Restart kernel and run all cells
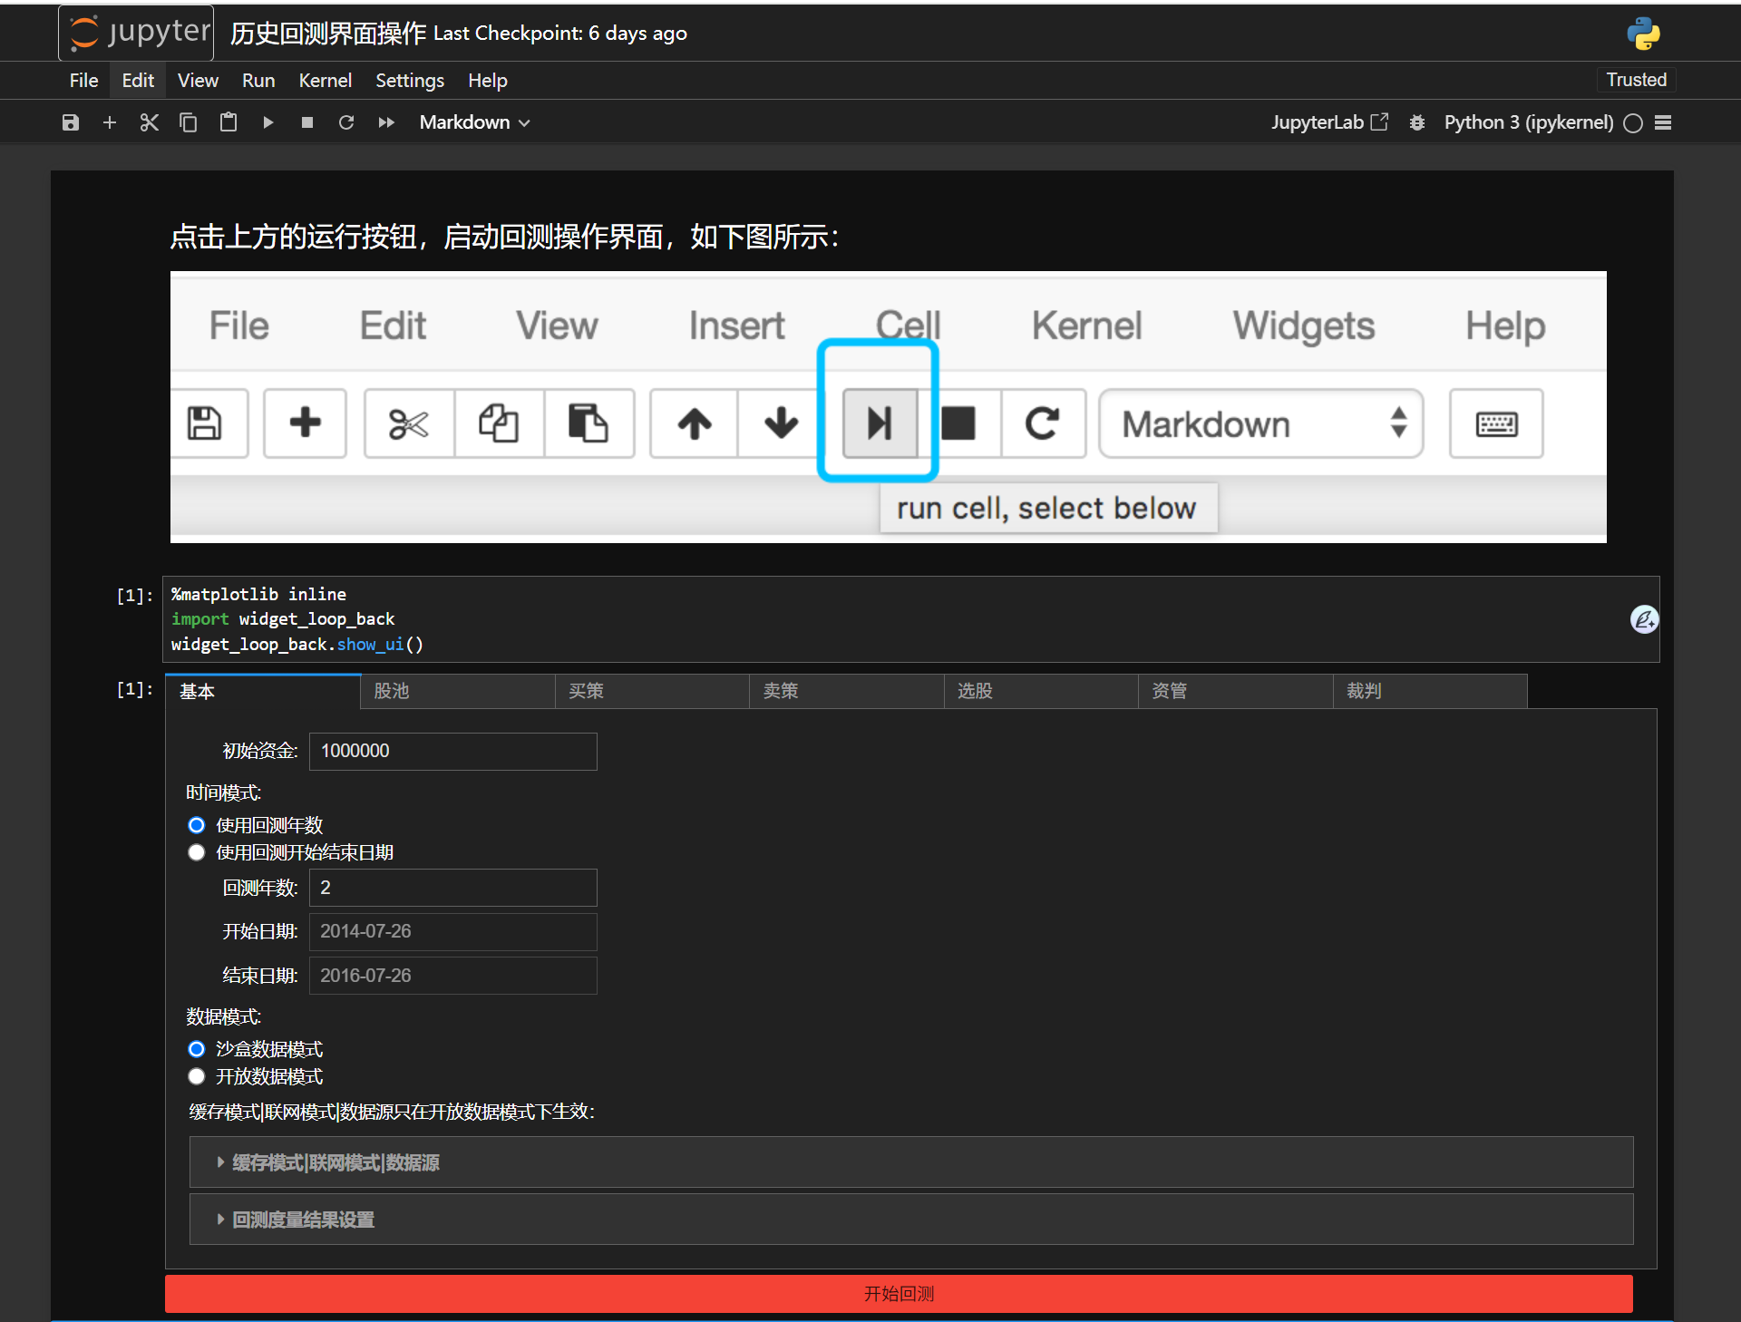This screenshot has height=1322, width=1741. pos(386,122)
